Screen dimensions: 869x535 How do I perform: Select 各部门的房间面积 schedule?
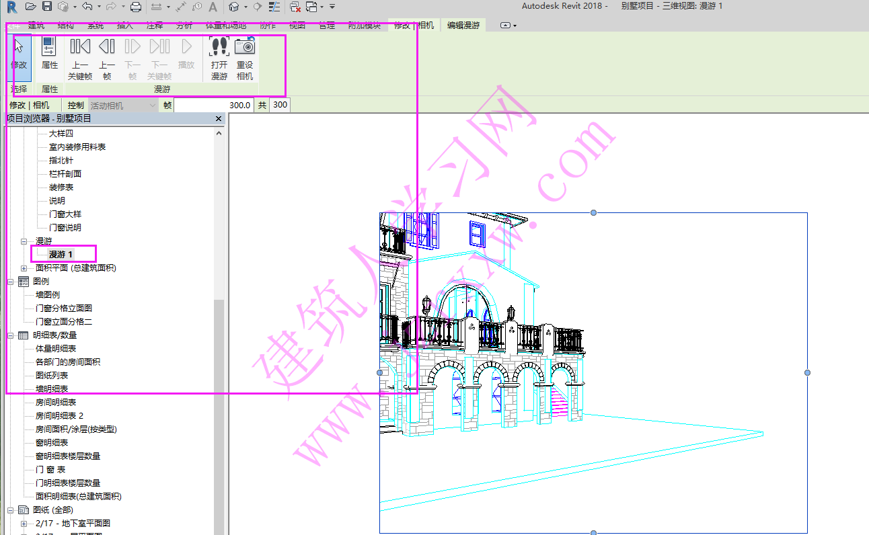tap(68, 362)
